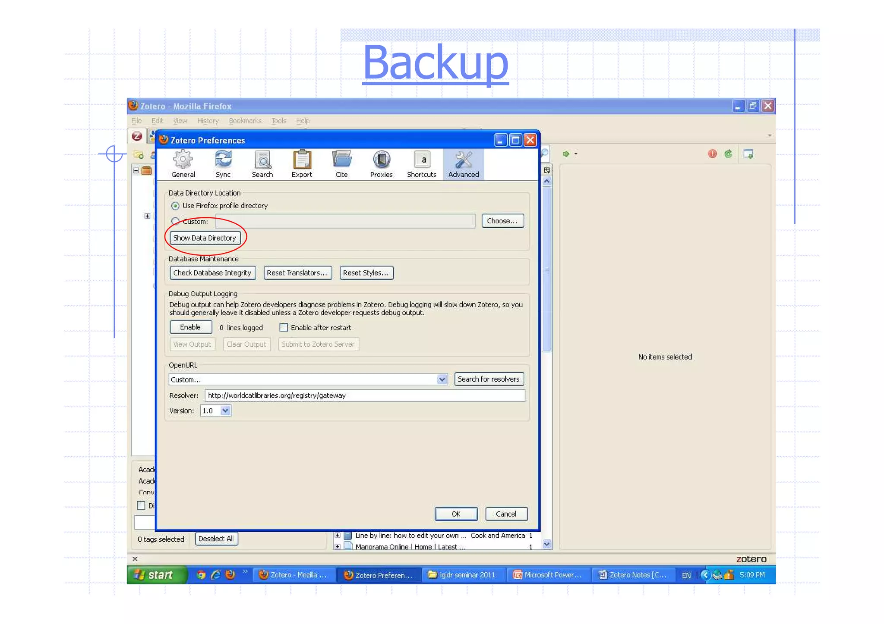Open the Cite preferences pane
This screenshot has height=624, width=884.
click(x=341, y=164)
